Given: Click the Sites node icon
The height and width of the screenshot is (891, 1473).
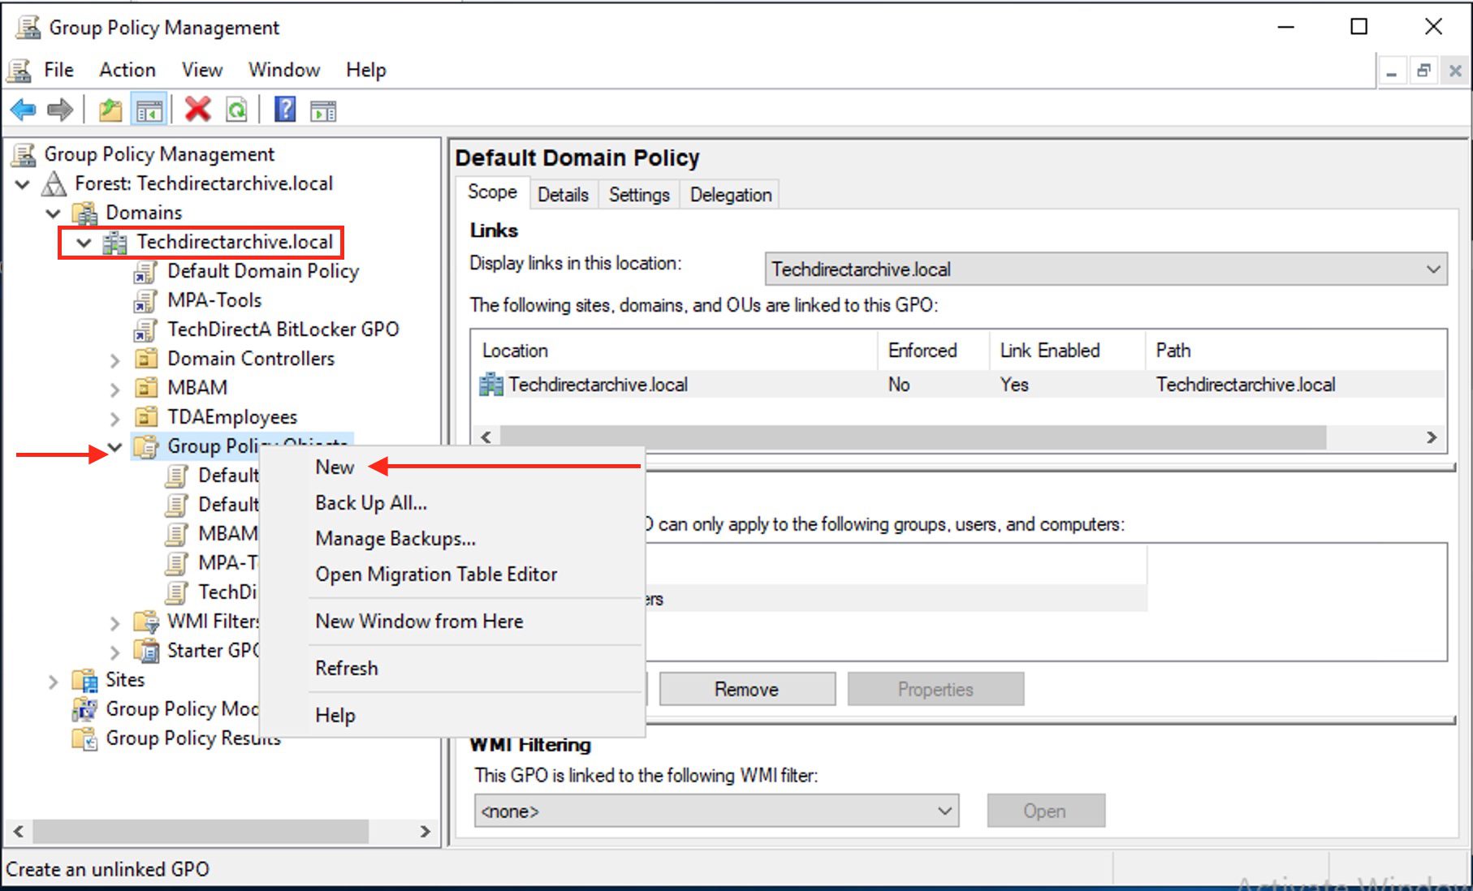Looking at the screenshot, I should coord(84,680).
